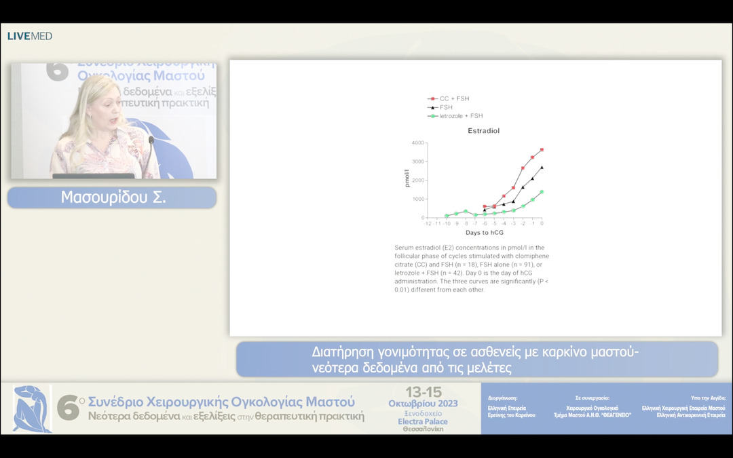This screenshot has height=458, width=733.
Task: Click the Serum estradiol caption paragraph
Action: tap(472, 269)
